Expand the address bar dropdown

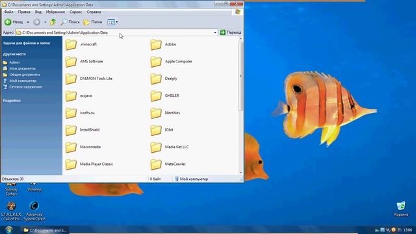[x=215, y=32]
